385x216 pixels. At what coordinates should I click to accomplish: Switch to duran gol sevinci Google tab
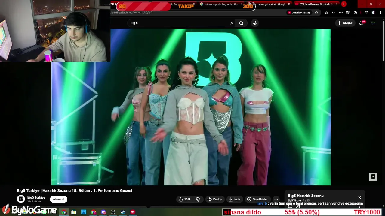tap(269, 4)
